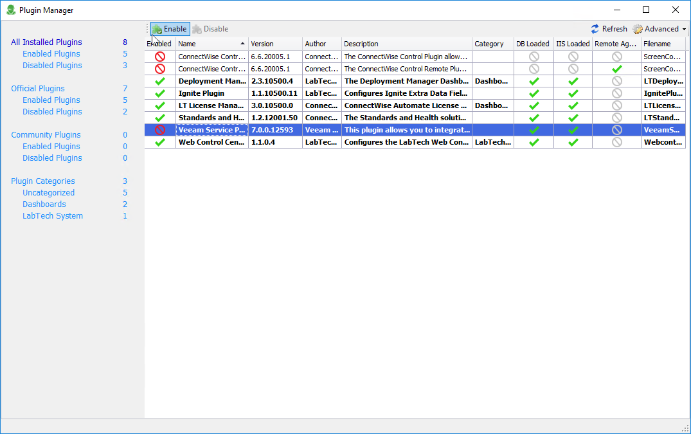Click the Enable toolbar icon
Image resolution: width=691 pixels, height=434 pixels.
tap(156, 28)
